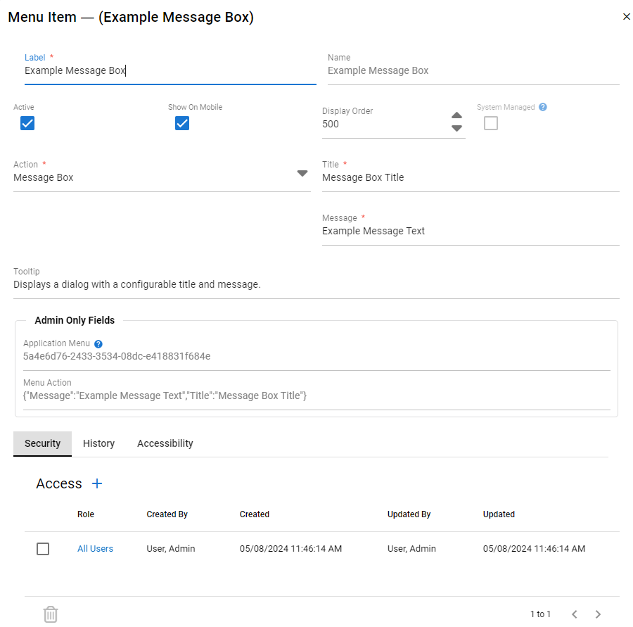This screenshot has height=627, width=633.
Task: Click the Application Menu GUID field
Action: [x=316, y=356]
